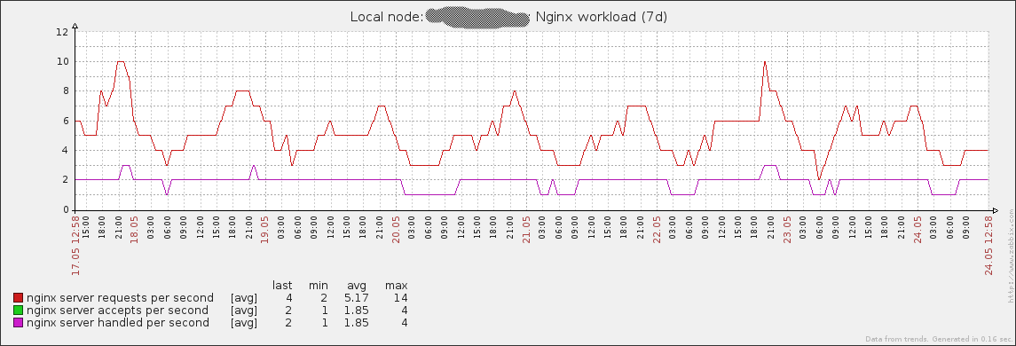Select the 'Nginx workload (7d)' graph title
1016x346 pixels.
602,17
